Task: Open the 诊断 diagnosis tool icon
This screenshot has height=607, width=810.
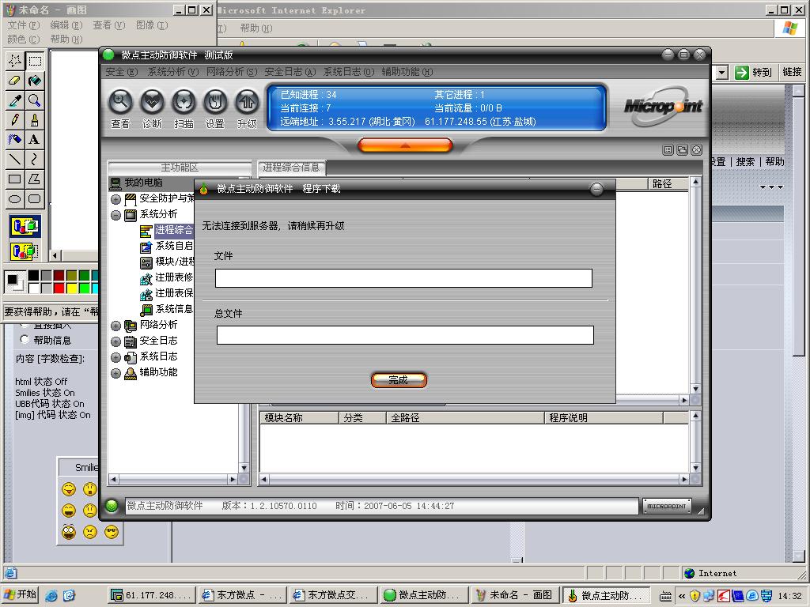Action: click(x=152, y=102)
